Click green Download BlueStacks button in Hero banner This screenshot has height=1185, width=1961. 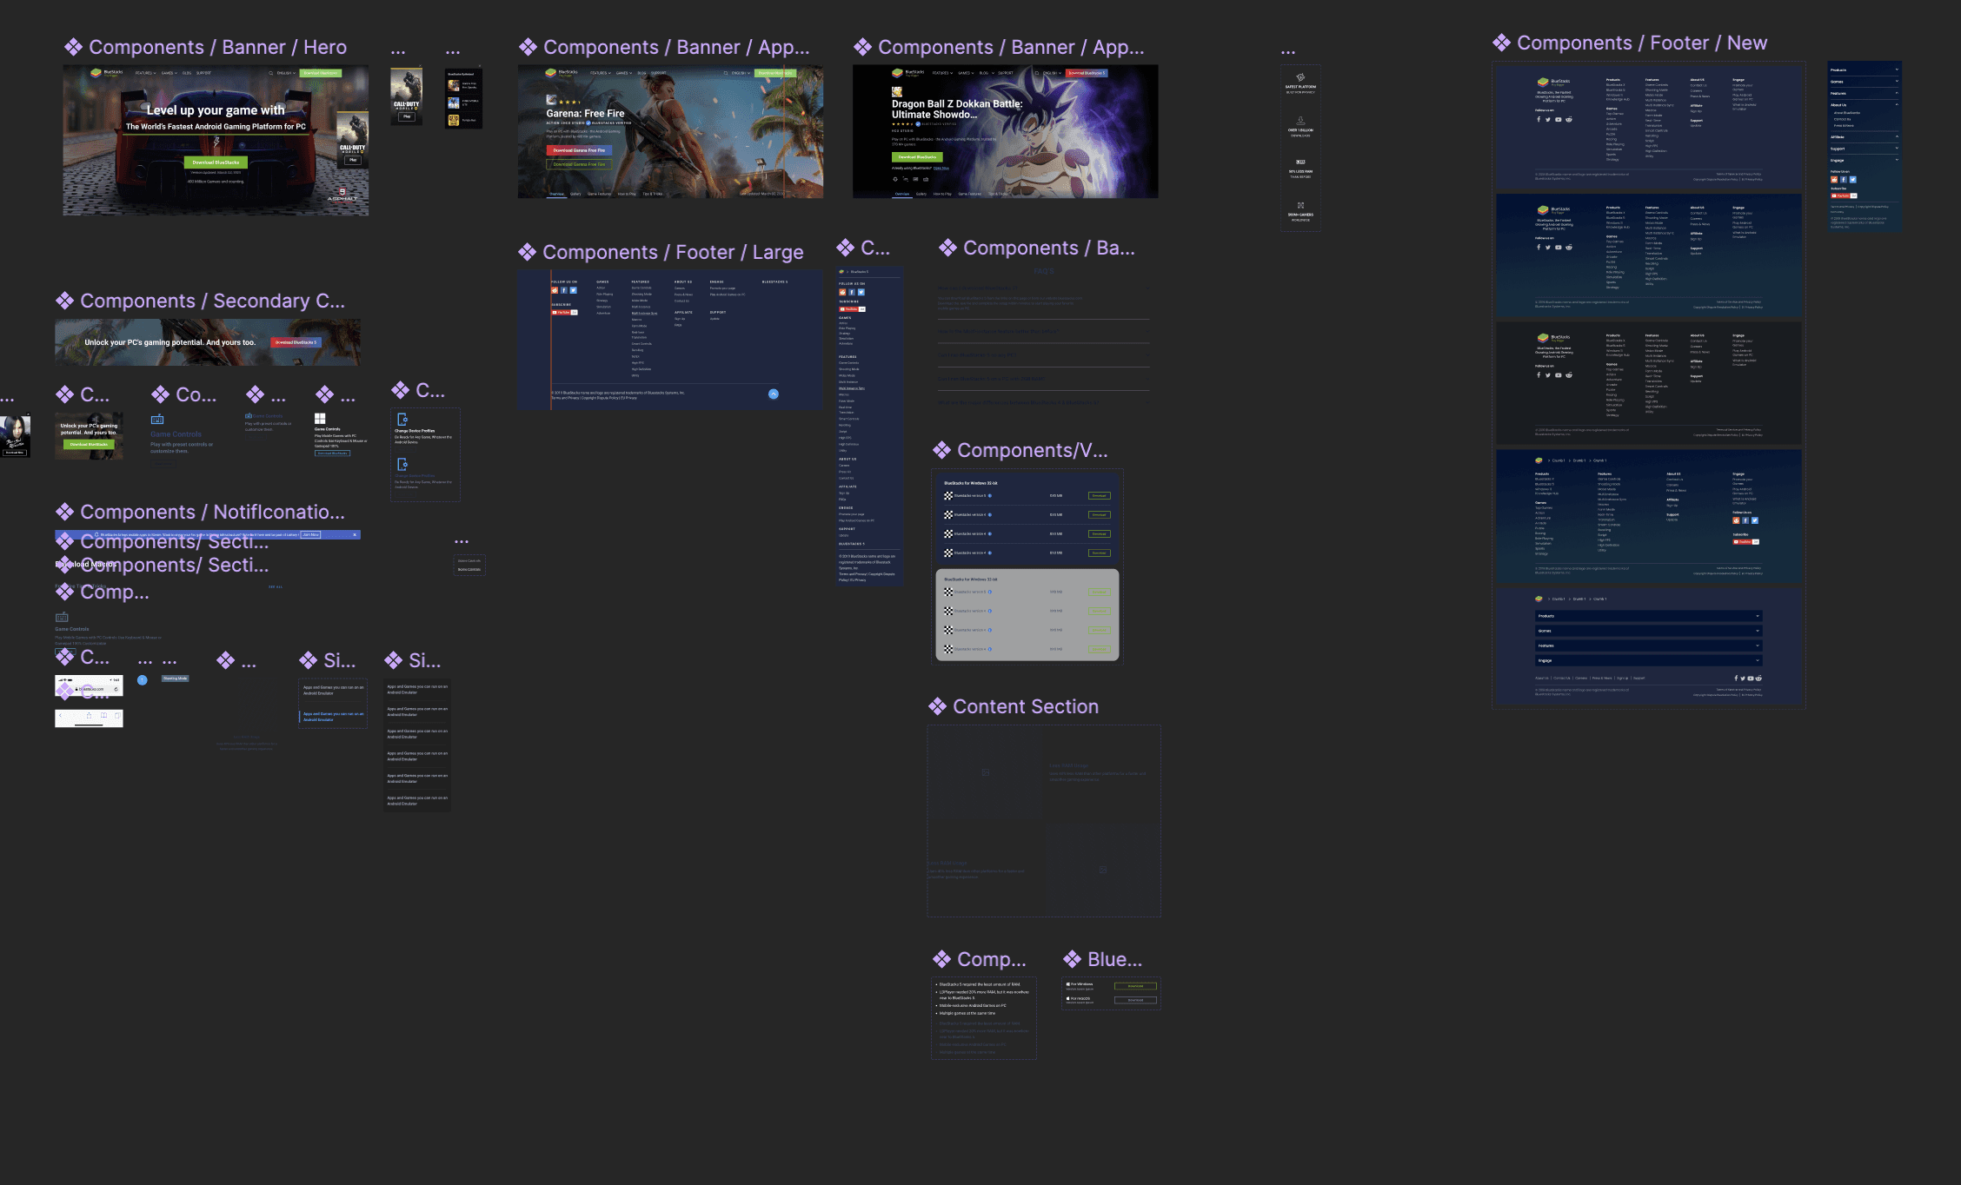tap(216, 162)
